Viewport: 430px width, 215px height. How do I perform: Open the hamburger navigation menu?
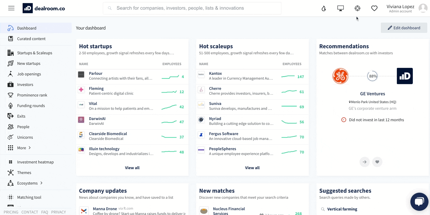point(11,8)
